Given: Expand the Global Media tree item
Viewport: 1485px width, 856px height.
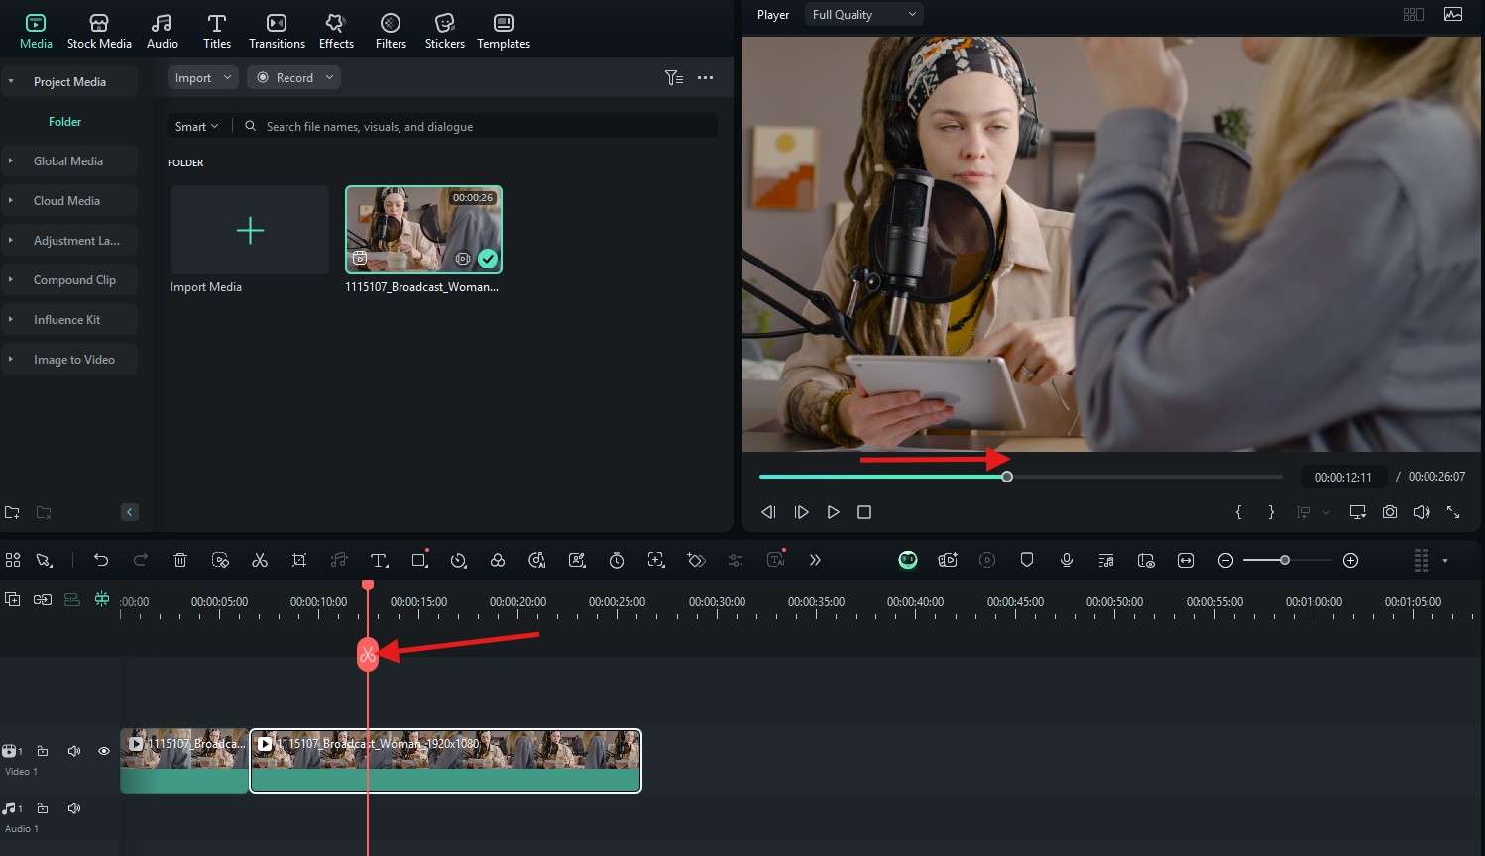Looking at the screenshot, I should (11, 160).
